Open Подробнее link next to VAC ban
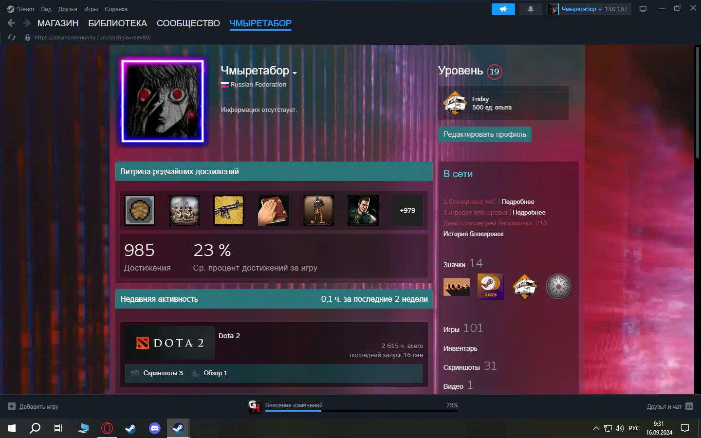The image size is (701, 438). click(518, 201)
